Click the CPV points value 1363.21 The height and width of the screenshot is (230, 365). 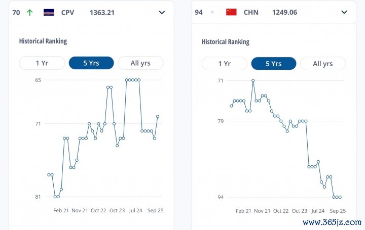[102, 12]
